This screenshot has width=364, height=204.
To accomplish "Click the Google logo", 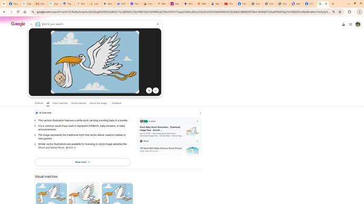I will [x=18, y=24].
